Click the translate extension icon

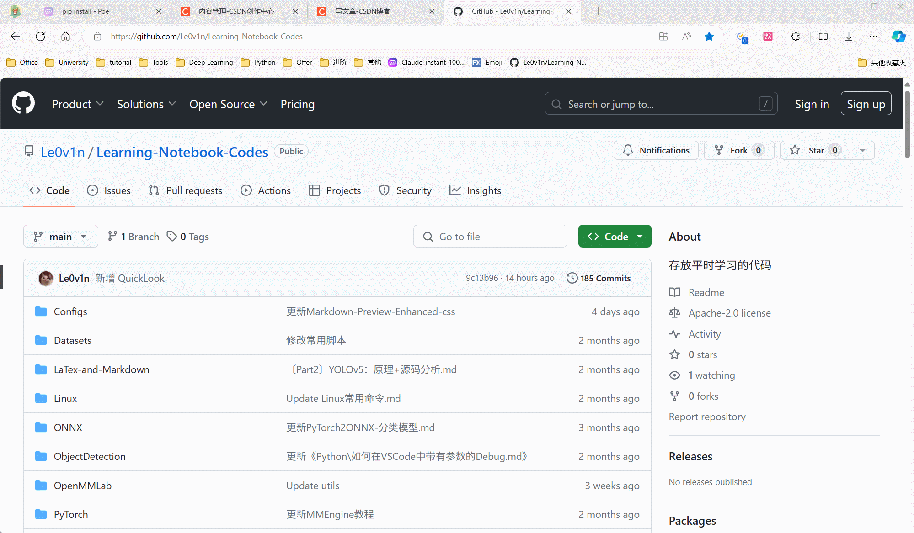pyautogui.click(x=768, y=37)
